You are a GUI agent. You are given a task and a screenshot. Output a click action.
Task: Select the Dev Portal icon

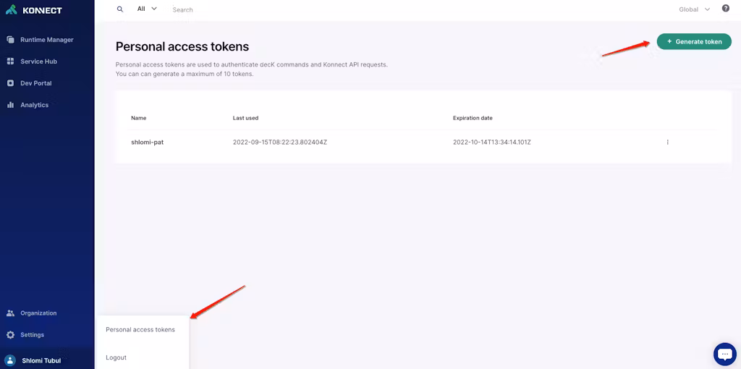coord(10,83)
